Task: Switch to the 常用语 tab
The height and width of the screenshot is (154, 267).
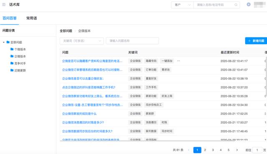Action: coord(32,18)
